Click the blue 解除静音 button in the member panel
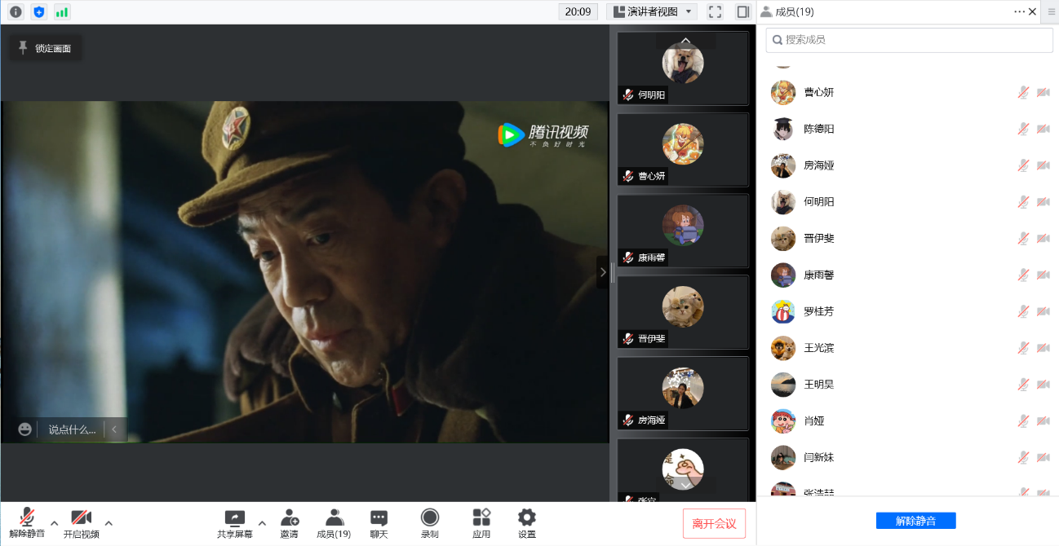 (x=915, y=521)
